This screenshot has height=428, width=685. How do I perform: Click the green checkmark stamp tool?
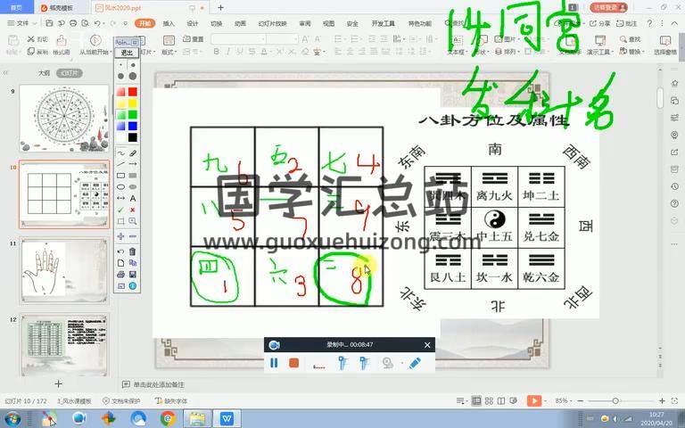tap(120, 210)
